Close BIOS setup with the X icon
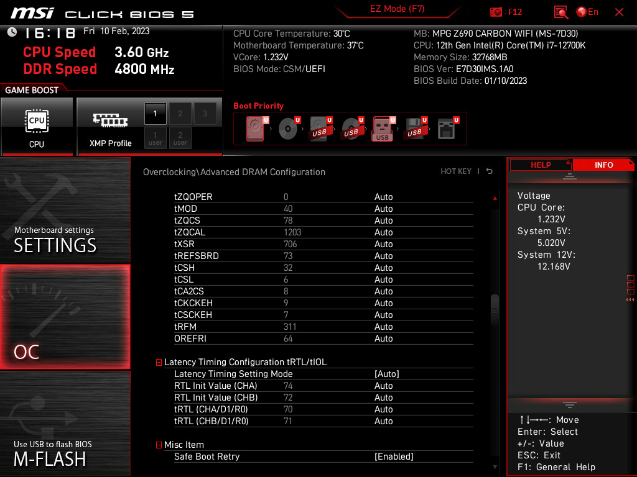The width and height of the screenshot is (637, 477). click(x=619, y=12)
